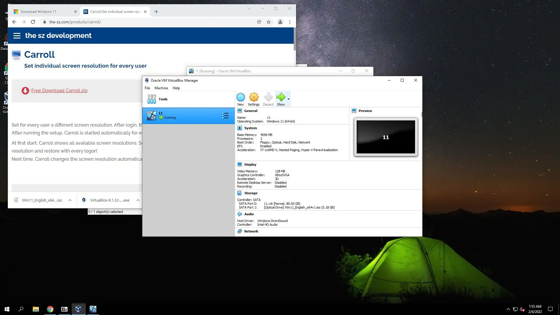Image resolution: width=560 pixels, height=315 pixels.
Task: Expand VirtualBox-6.1.32 exe download options chevron
Action: pyautogui.click(x=138, y=200)
